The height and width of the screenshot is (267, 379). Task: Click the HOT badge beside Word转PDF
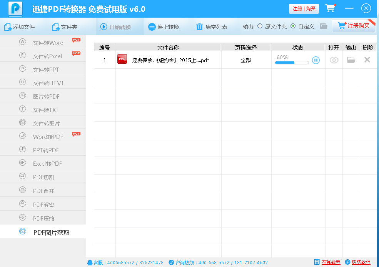tap(76, 134)
